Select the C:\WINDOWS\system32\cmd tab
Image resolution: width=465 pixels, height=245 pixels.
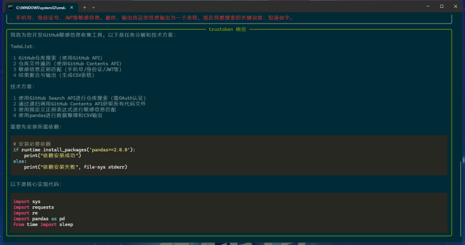coord(41,7)
